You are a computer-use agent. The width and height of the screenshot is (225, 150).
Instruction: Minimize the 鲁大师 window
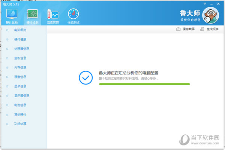click(x=211, y=4)
